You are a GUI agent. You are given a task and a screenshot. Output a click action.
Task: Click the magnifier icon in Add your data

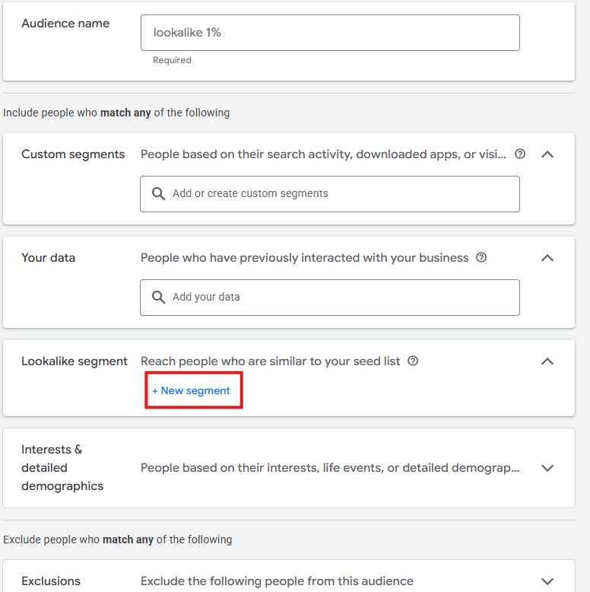click(x=159, y=297)
